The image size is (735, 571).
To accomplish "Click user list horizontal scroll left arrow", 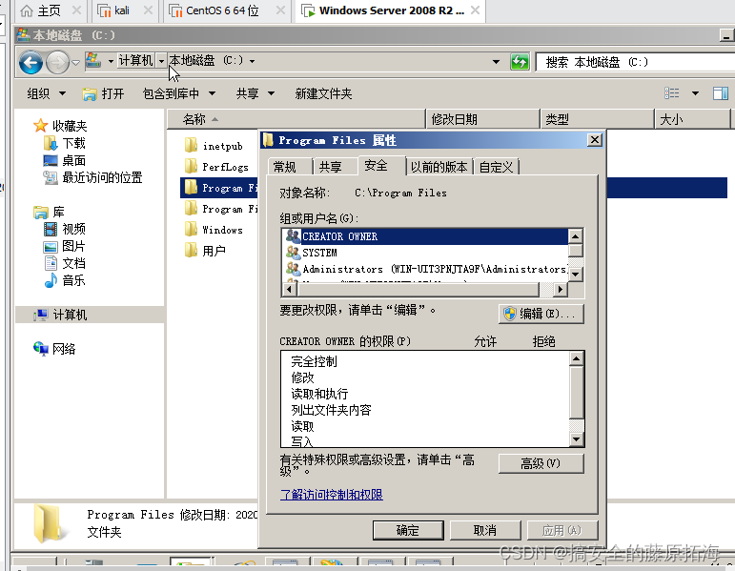I will tap(289, 289).
